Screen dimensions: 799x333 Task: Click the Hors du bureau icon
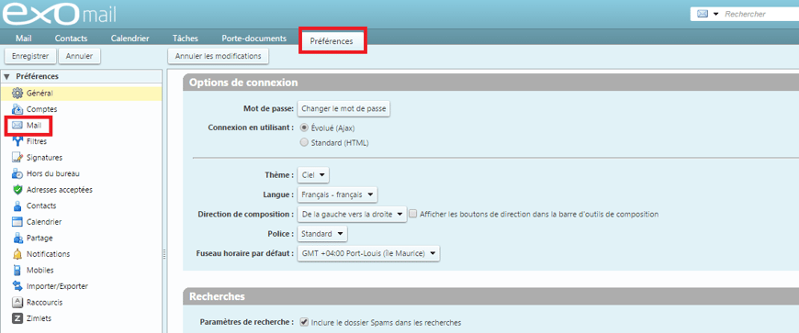[x=17, y=173]
